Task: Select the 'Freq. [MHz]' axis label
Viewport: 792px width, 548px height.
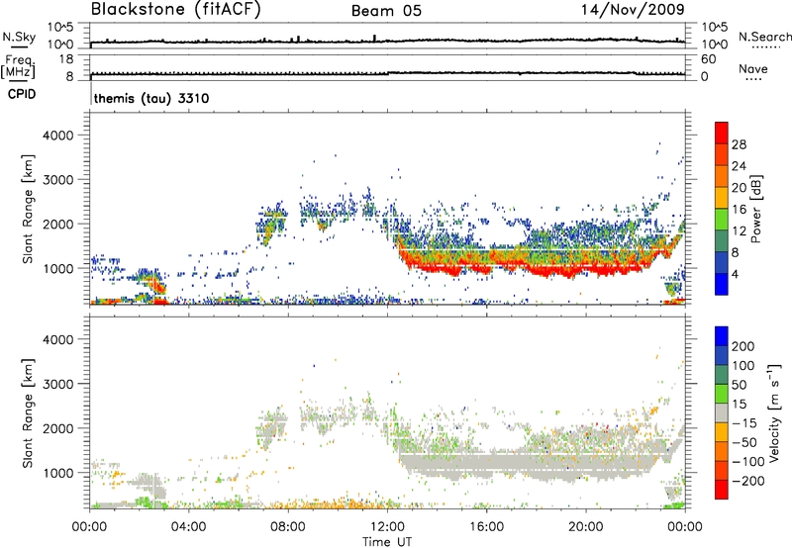Action: pos(18,67)
